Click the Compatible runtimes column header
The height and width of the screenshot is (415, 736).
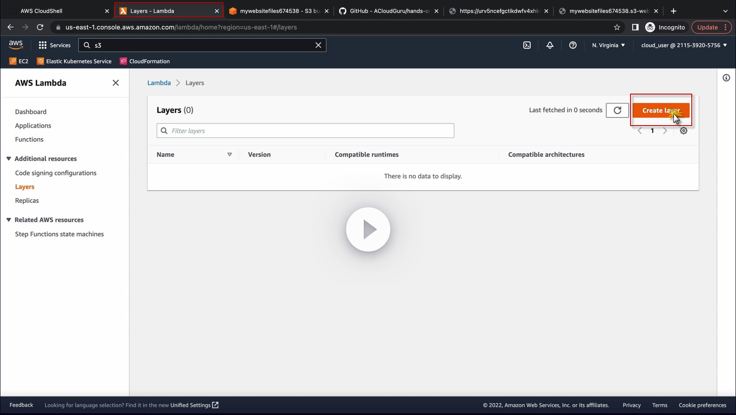pyautogui.click(x=367, y=155)
